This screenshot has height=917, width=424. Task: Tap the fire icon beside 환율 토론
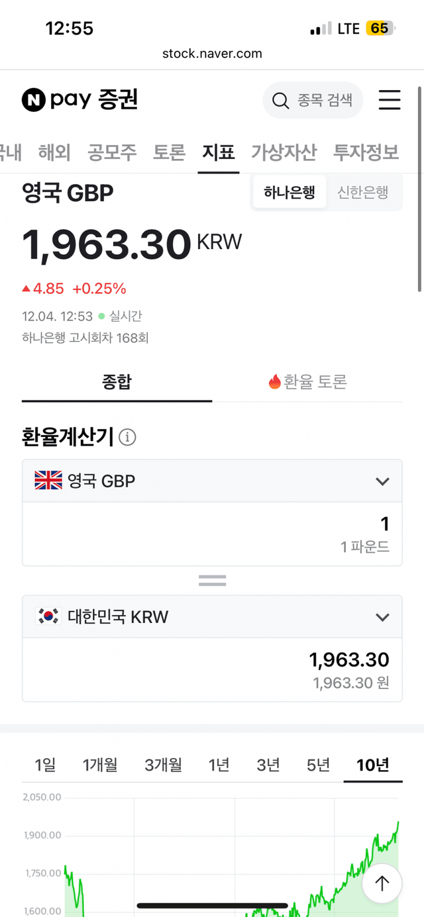(274, 381)
